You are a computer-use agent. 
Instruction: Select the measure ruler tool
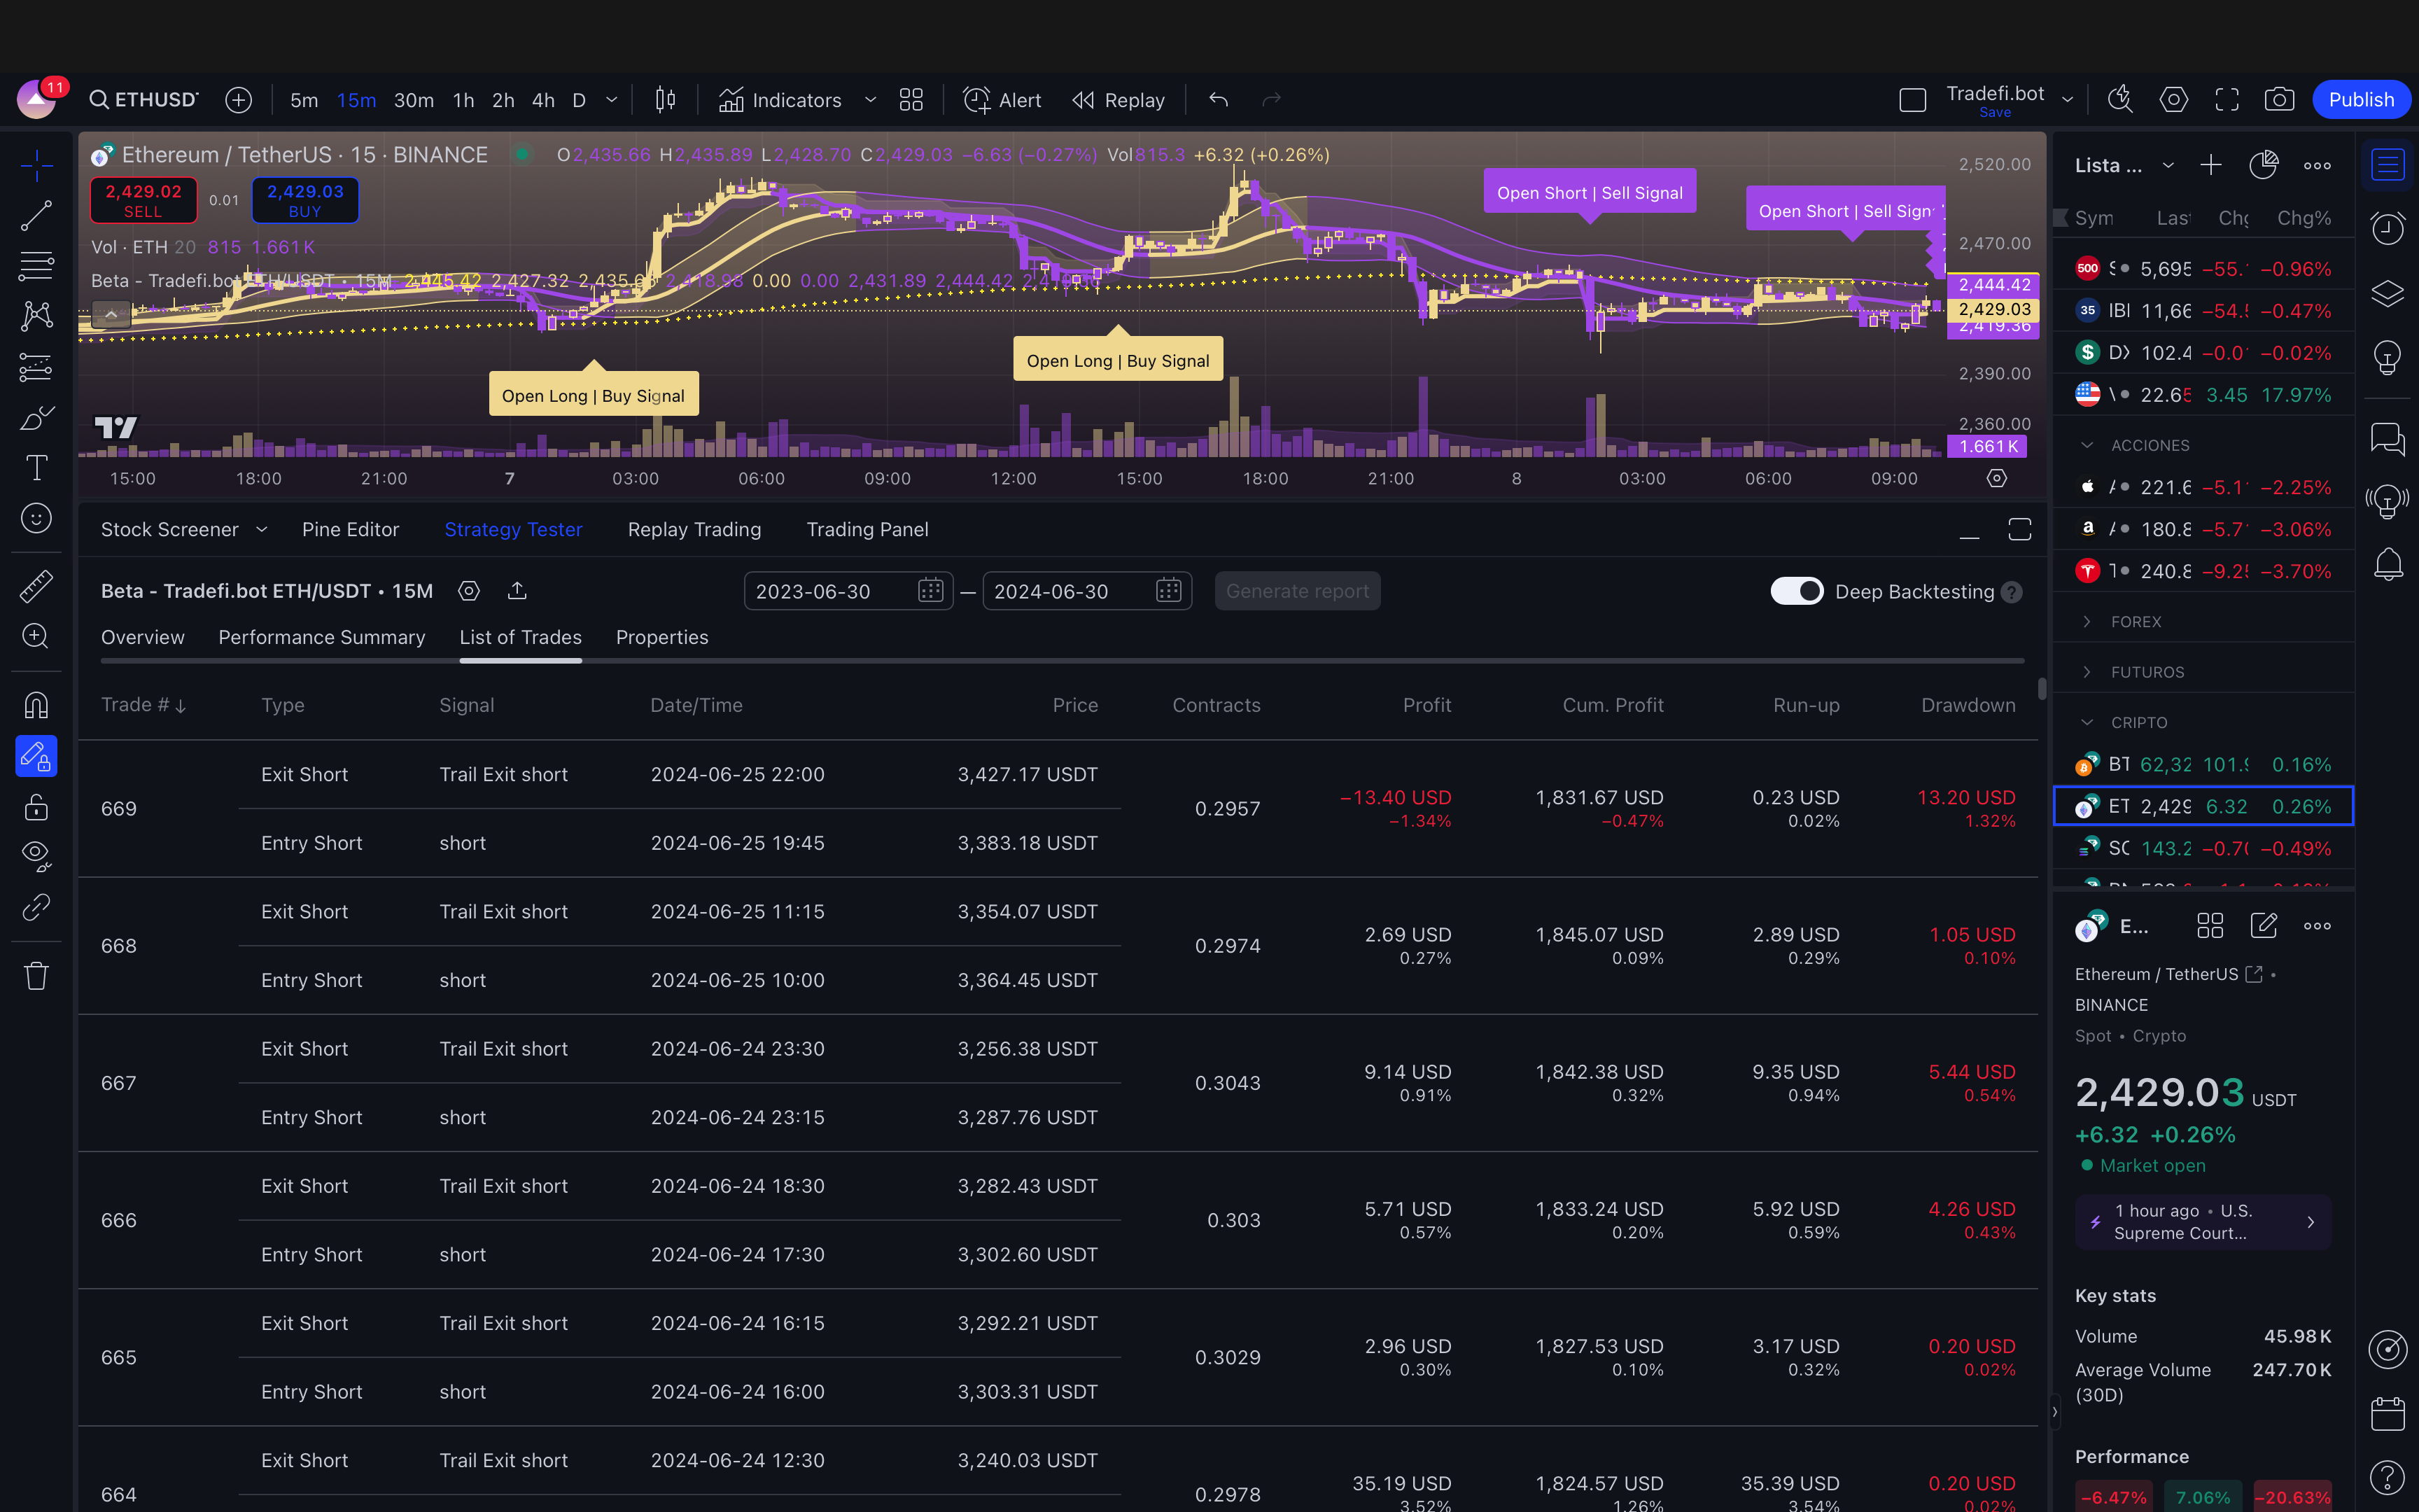click(x=36, y=586)
